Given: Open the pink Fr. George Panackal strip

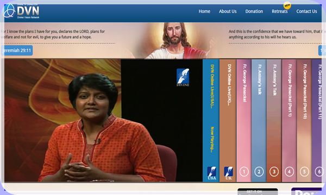Looking at the screenshot, I should point(244,120).
